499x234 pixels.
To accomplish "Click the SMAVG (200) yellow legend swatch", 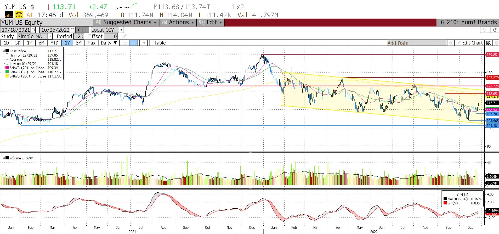I will point(7,76).
